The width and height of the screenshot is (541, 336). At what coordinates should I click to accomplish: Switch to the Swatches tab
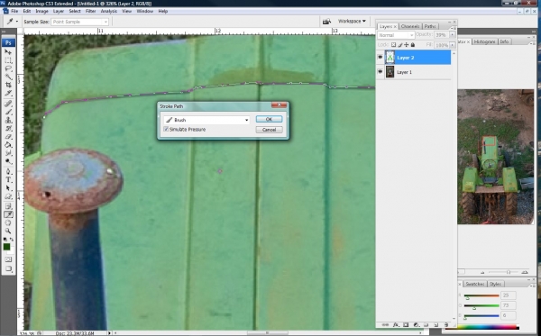(x=474, y=284)
